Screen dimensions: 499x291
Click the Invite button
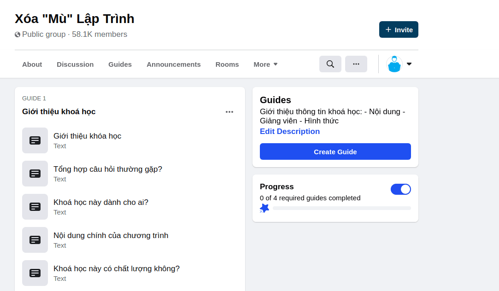(399, 29)
